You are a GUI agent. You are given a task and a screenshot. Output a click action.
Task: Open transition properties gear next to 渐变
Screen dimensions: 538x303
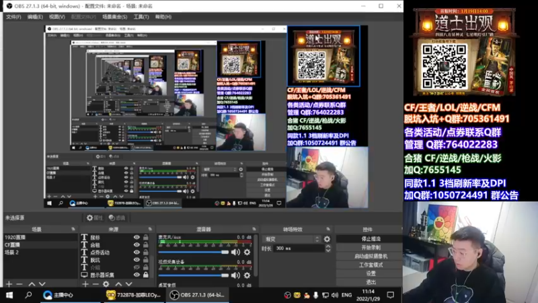pos(327,239)
